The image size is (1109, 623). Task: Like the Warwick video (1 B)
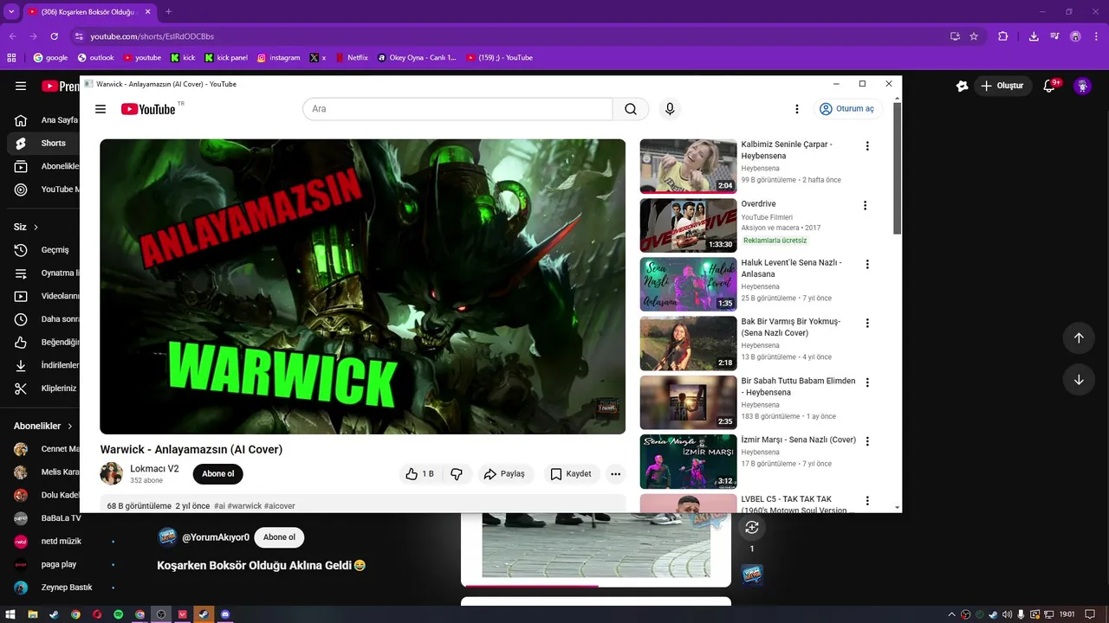point(420,474)
